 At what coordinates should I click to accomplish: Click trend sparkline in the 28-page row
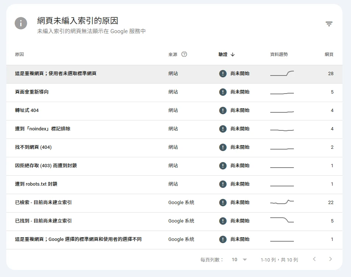click(x=282, y=73)
